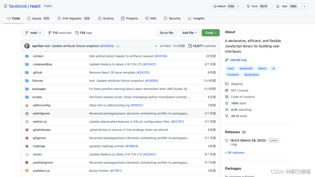Click the scripts folder icon
This screenshot has width=315, height=177.
pyautogui.click(x=27, y=97)
